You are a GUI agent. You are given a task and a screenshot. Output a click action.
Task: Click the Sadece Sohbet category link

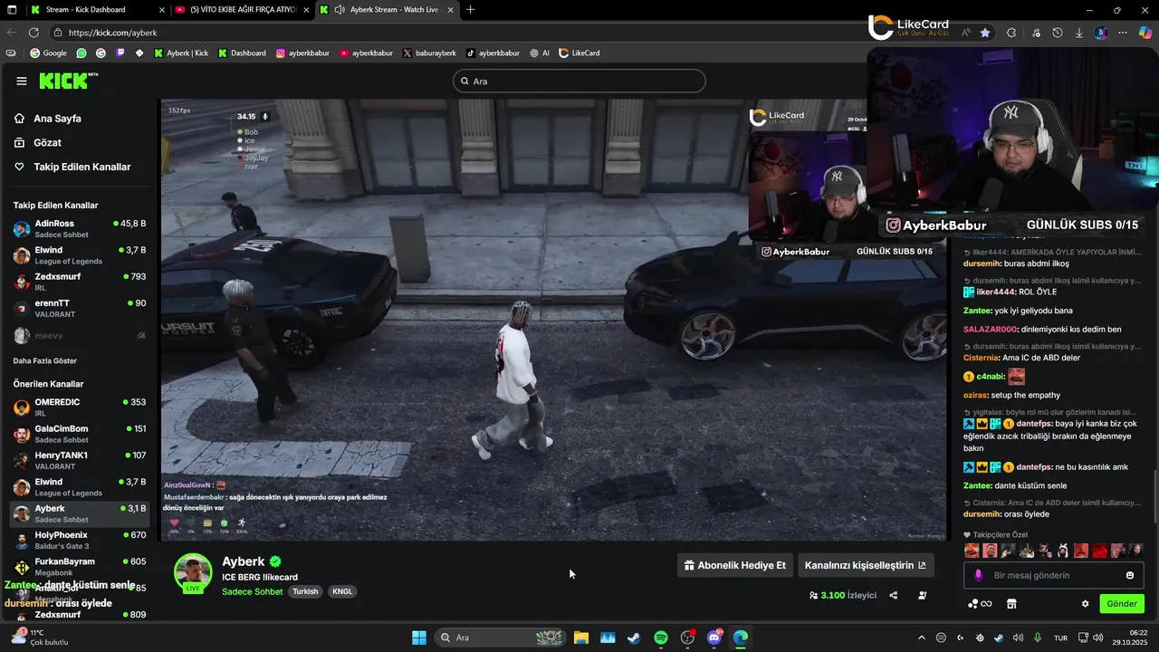click(x=253, y=591)
